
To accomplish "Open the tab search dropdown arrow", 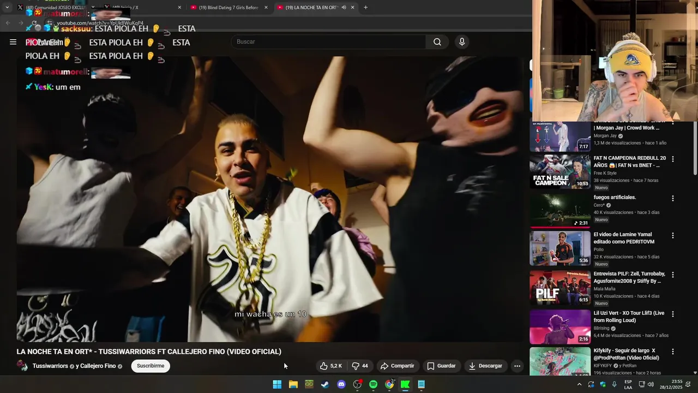I will tap(7, 8).
